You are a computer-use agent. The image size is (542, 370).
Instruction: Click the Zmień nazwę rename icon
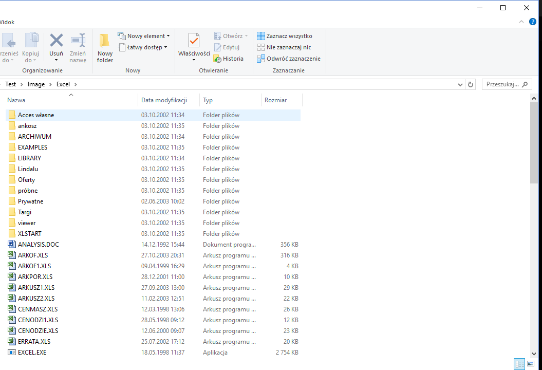(78, 41)
